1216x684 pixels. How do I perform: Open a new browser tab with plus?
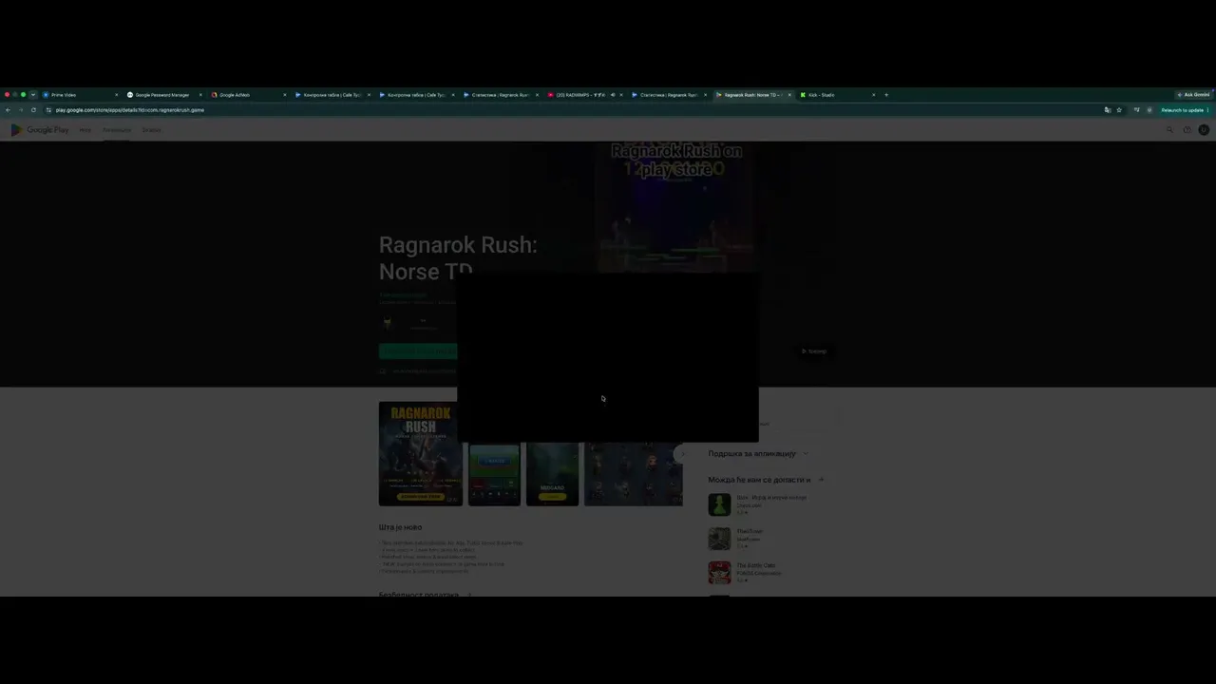click(x=886, y=95)
